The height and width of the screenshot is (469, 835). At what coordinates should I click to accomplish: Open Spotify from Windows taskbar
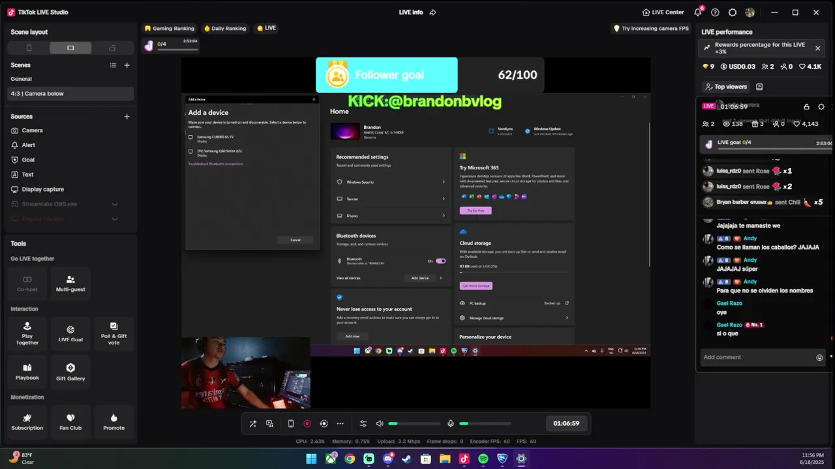(x=483, y=459)
